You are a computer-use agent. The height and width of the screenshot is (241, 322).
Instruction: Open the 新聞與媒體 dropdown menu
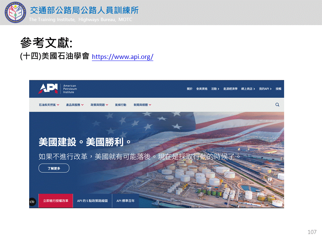pos(143,105)
